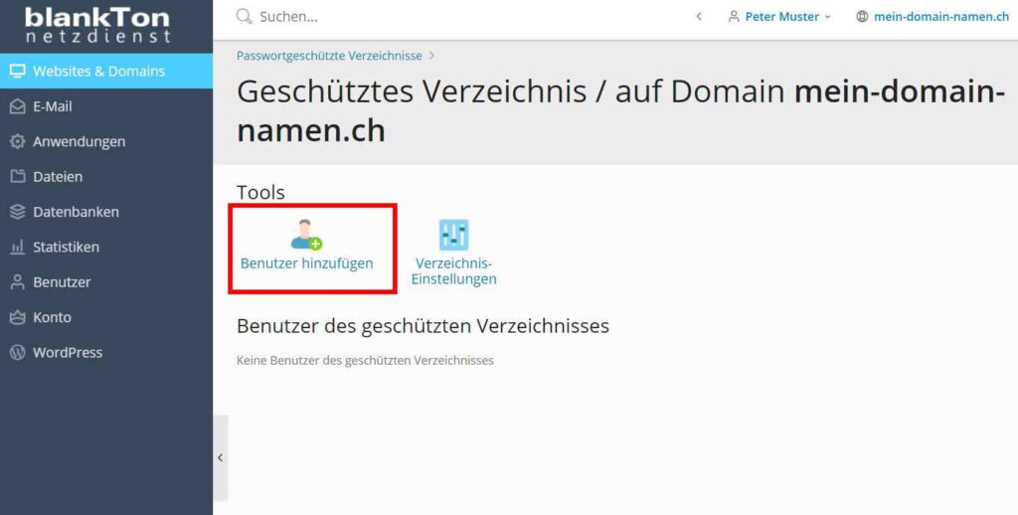The image size is (1018, 515).
Task: Open the Benutzer menu item
Action: coord(62,282)
